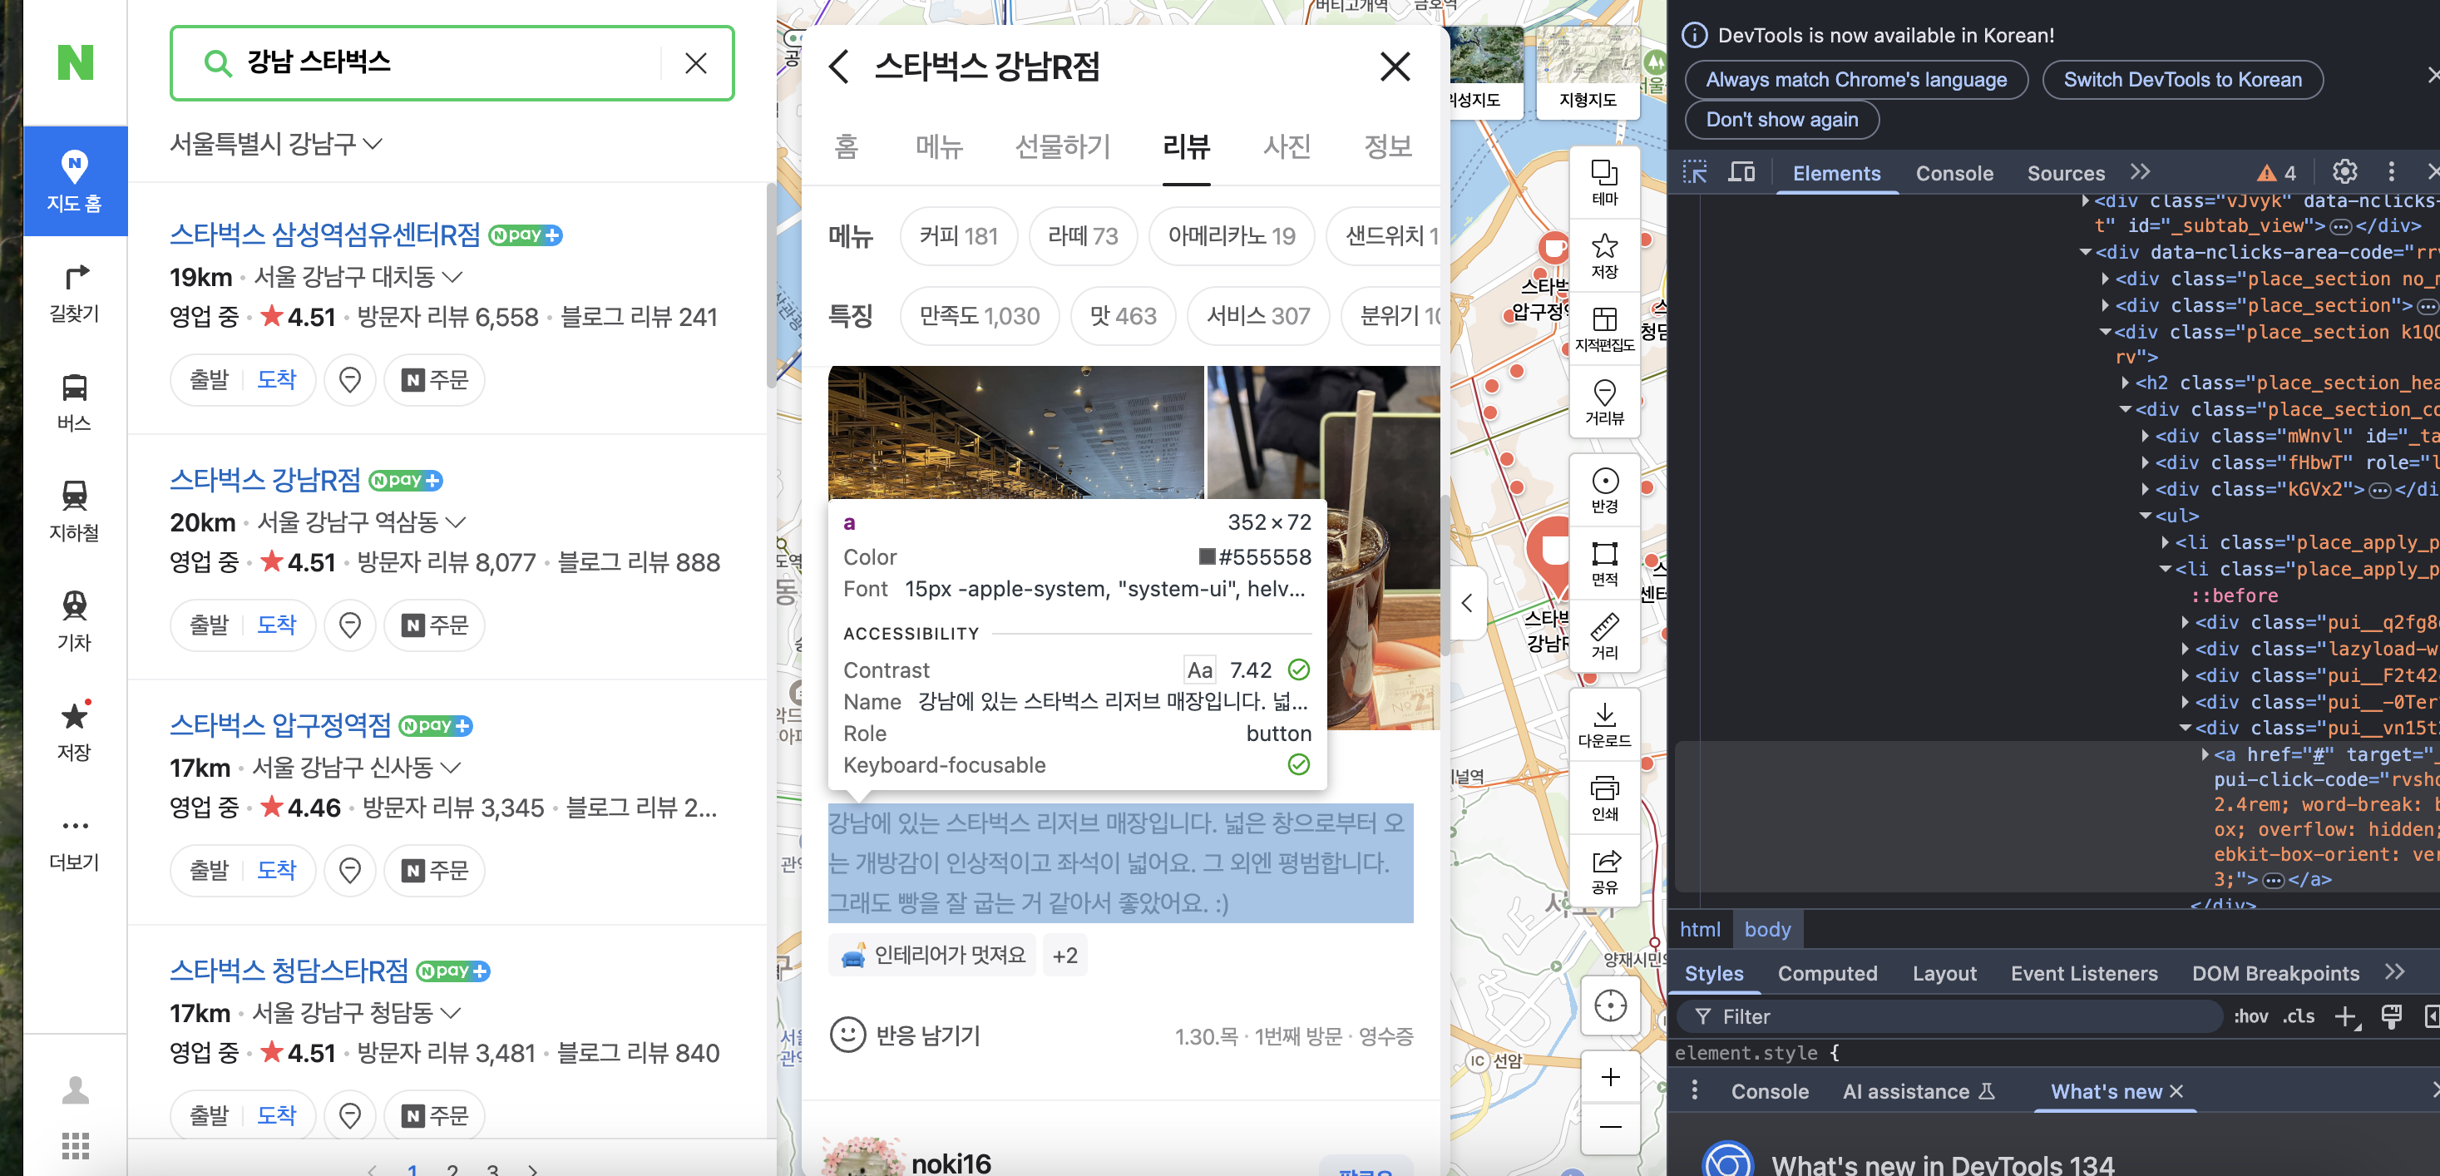Click Switch DevTools to Korean button
This screenshot has width=2440, height=1176.
point(2181,80)
